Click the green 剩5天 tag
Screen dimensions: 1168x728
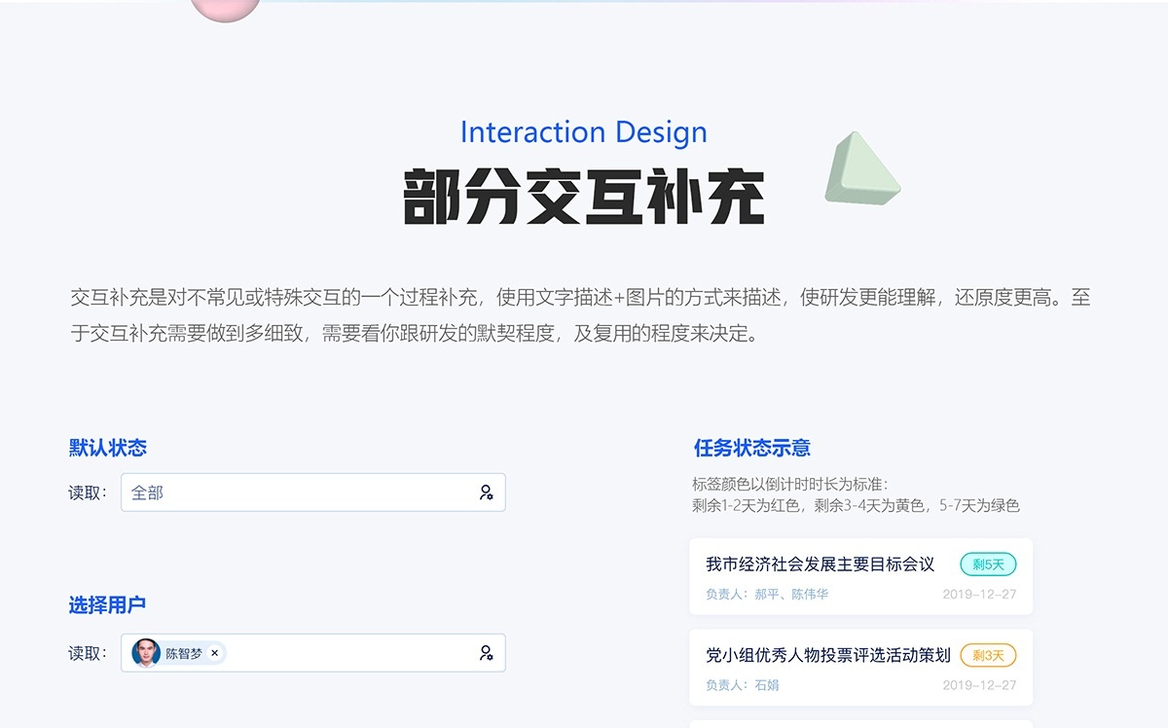coord(988,564)
